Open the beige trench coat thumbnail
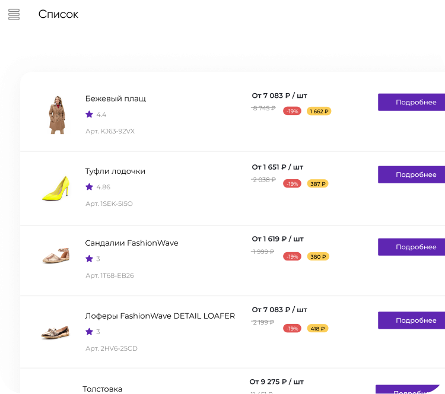Image resolution: width=445 pixels, height=394 pixels. (x=57, y=115)
